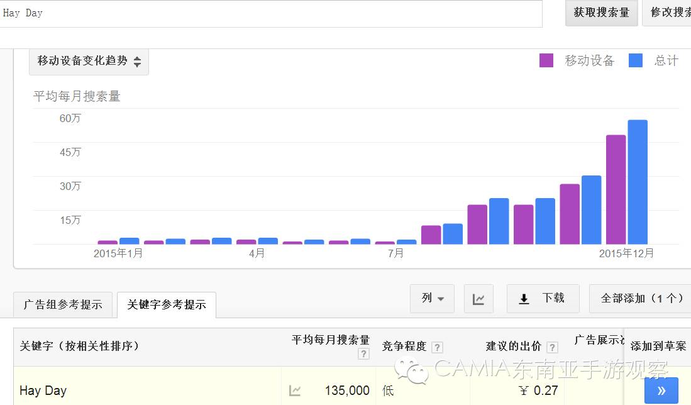Click the chart view toggle icon button

click(478, 299)
